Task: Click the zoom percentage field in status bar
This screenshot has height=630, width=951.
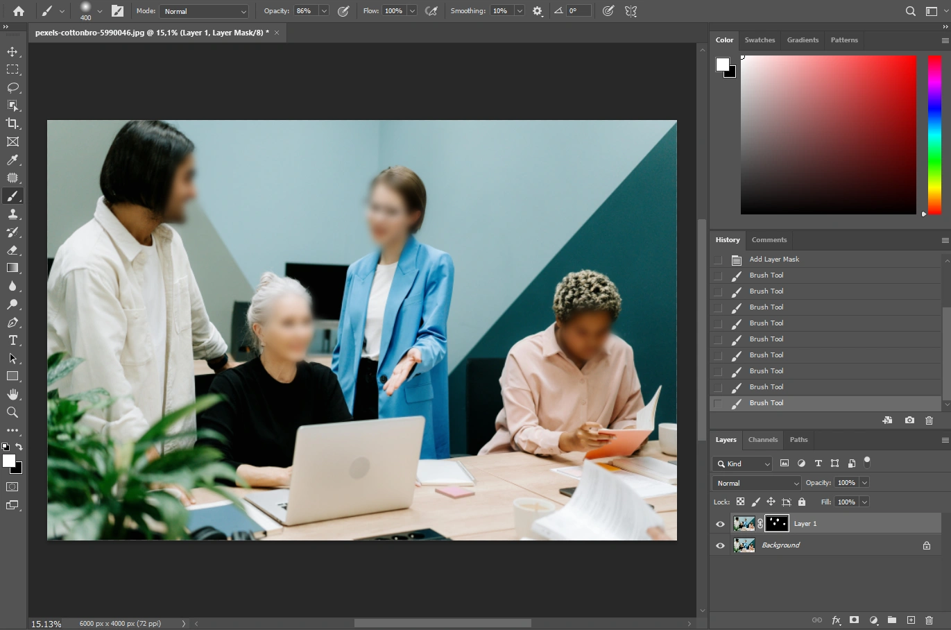Action: click(x=47, y=624)
